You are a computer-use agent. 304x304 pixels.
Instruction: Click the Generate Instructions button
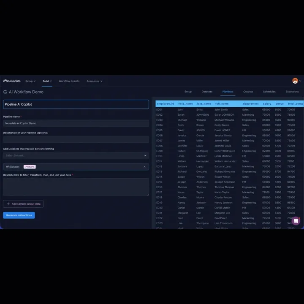(x=19, y=215)
